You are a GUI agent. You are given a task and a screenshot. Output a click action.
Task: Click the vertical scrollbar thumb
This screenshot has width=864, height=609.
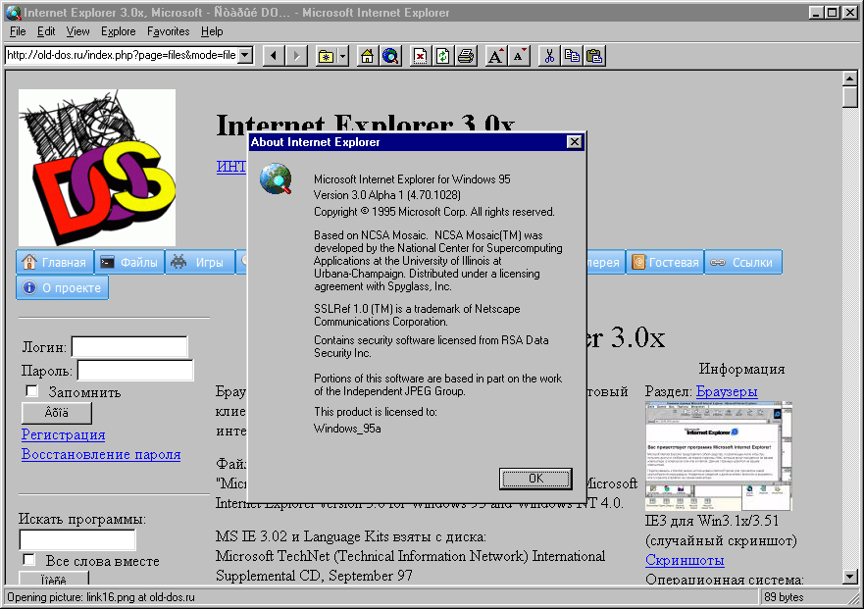(x=849, y=97)
